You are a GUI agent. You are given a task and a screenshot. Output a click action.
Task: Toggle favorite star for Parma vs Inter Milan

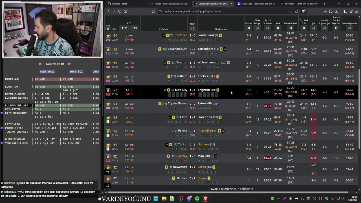(108, 131)
